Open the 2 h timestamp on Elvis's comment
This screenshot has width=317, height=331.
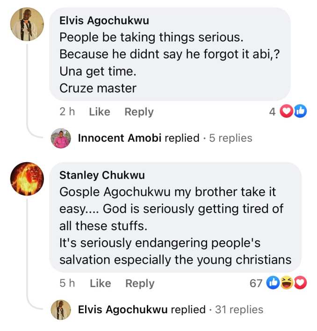[67, 111]
